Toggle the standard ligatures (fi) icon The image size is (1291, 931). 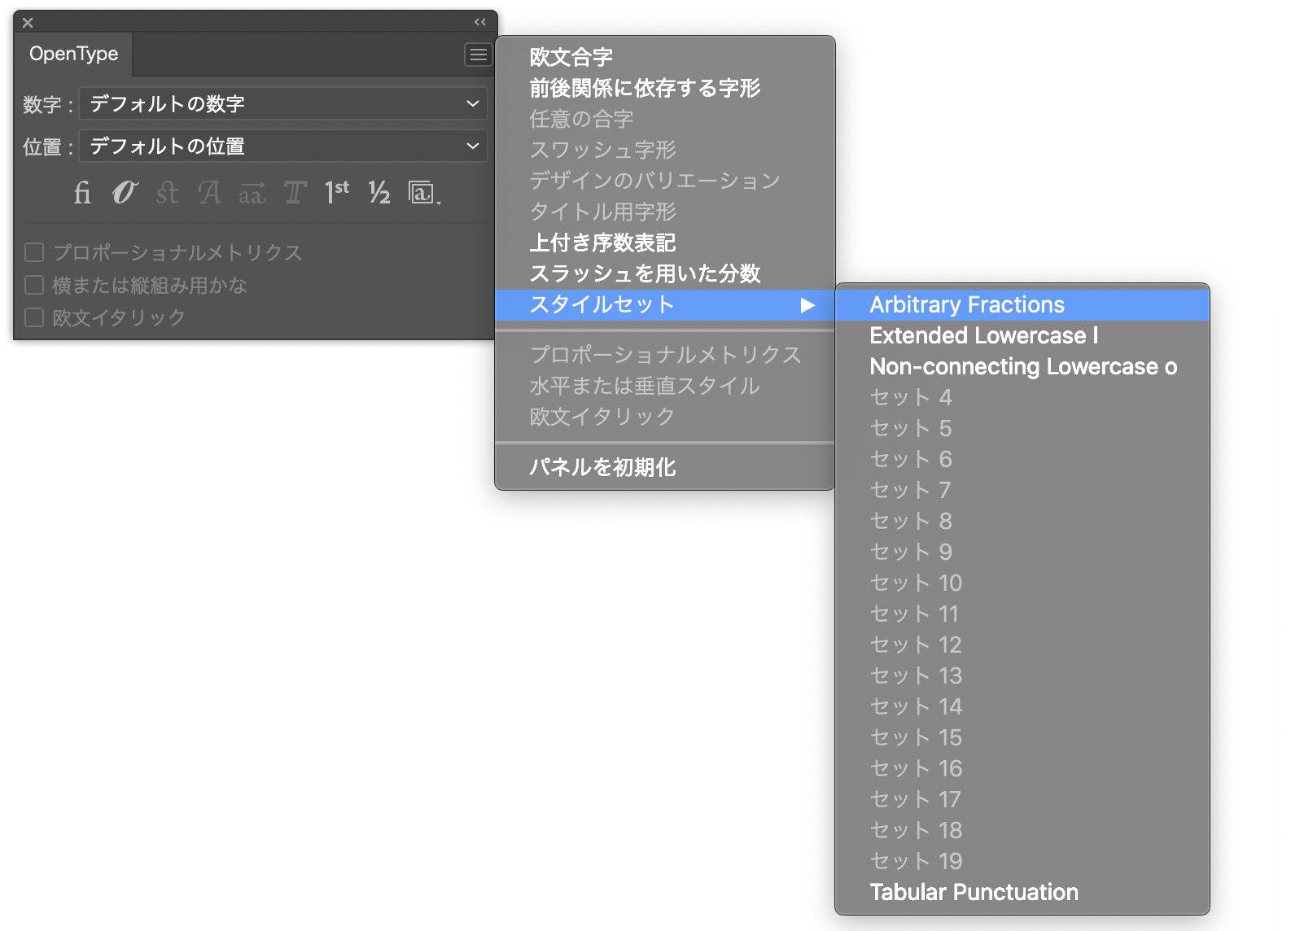pos(82,193)
